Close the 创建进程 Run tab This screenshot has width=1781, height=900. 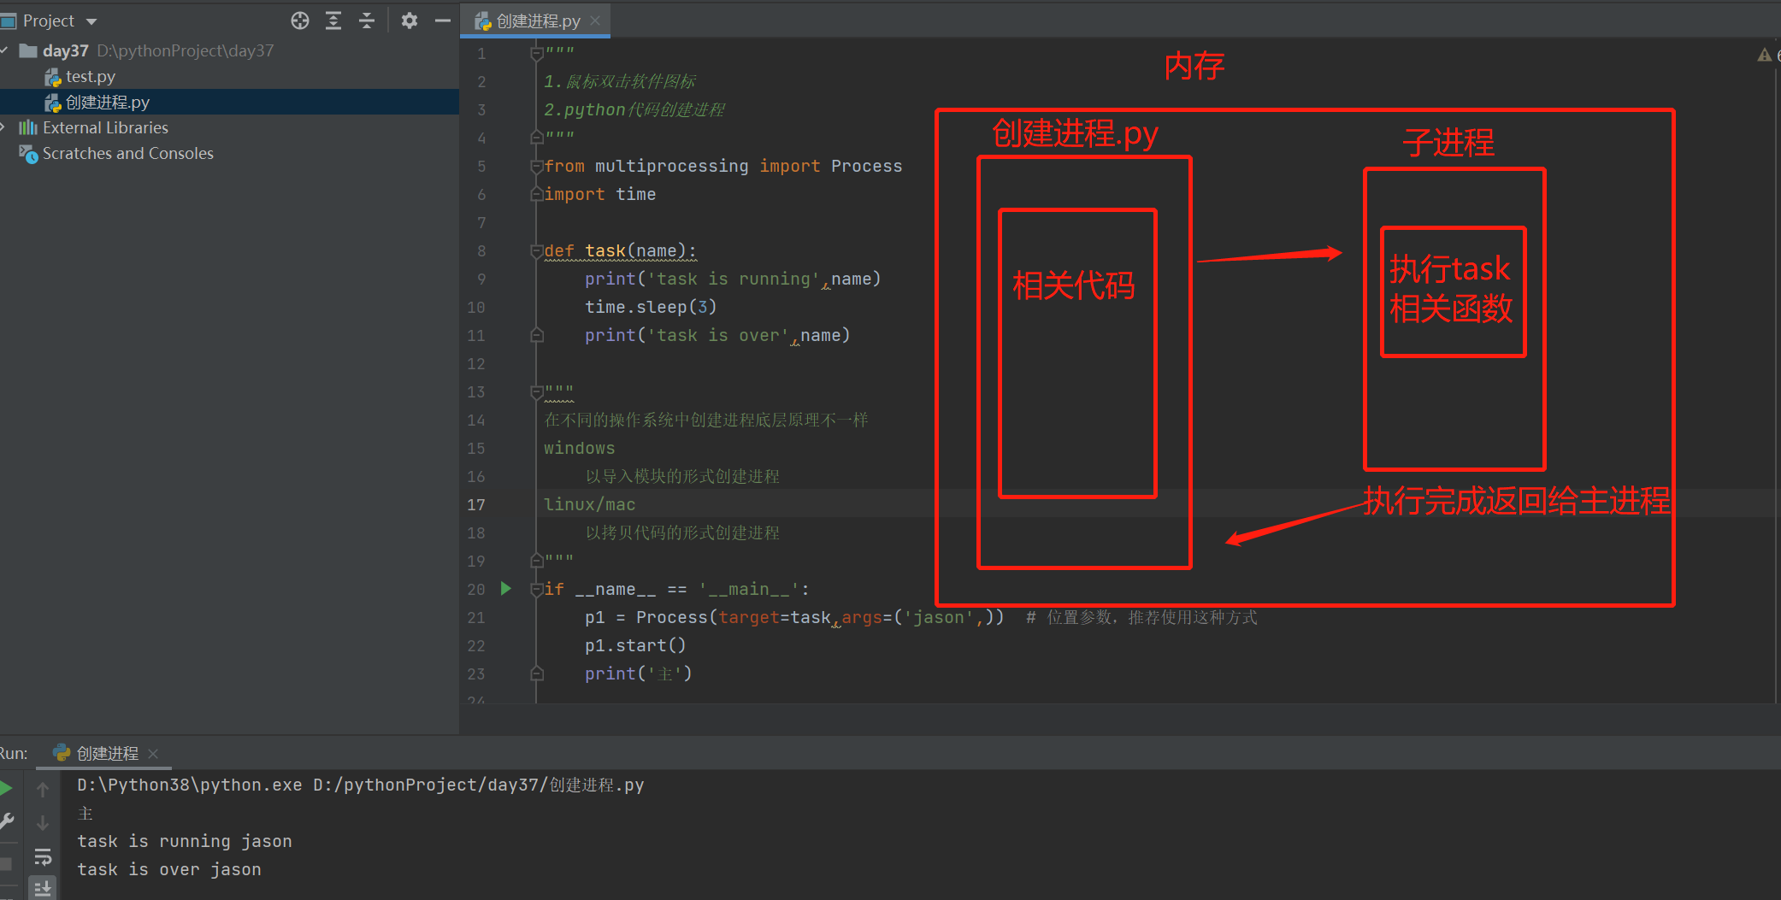[x=153, y=753]
